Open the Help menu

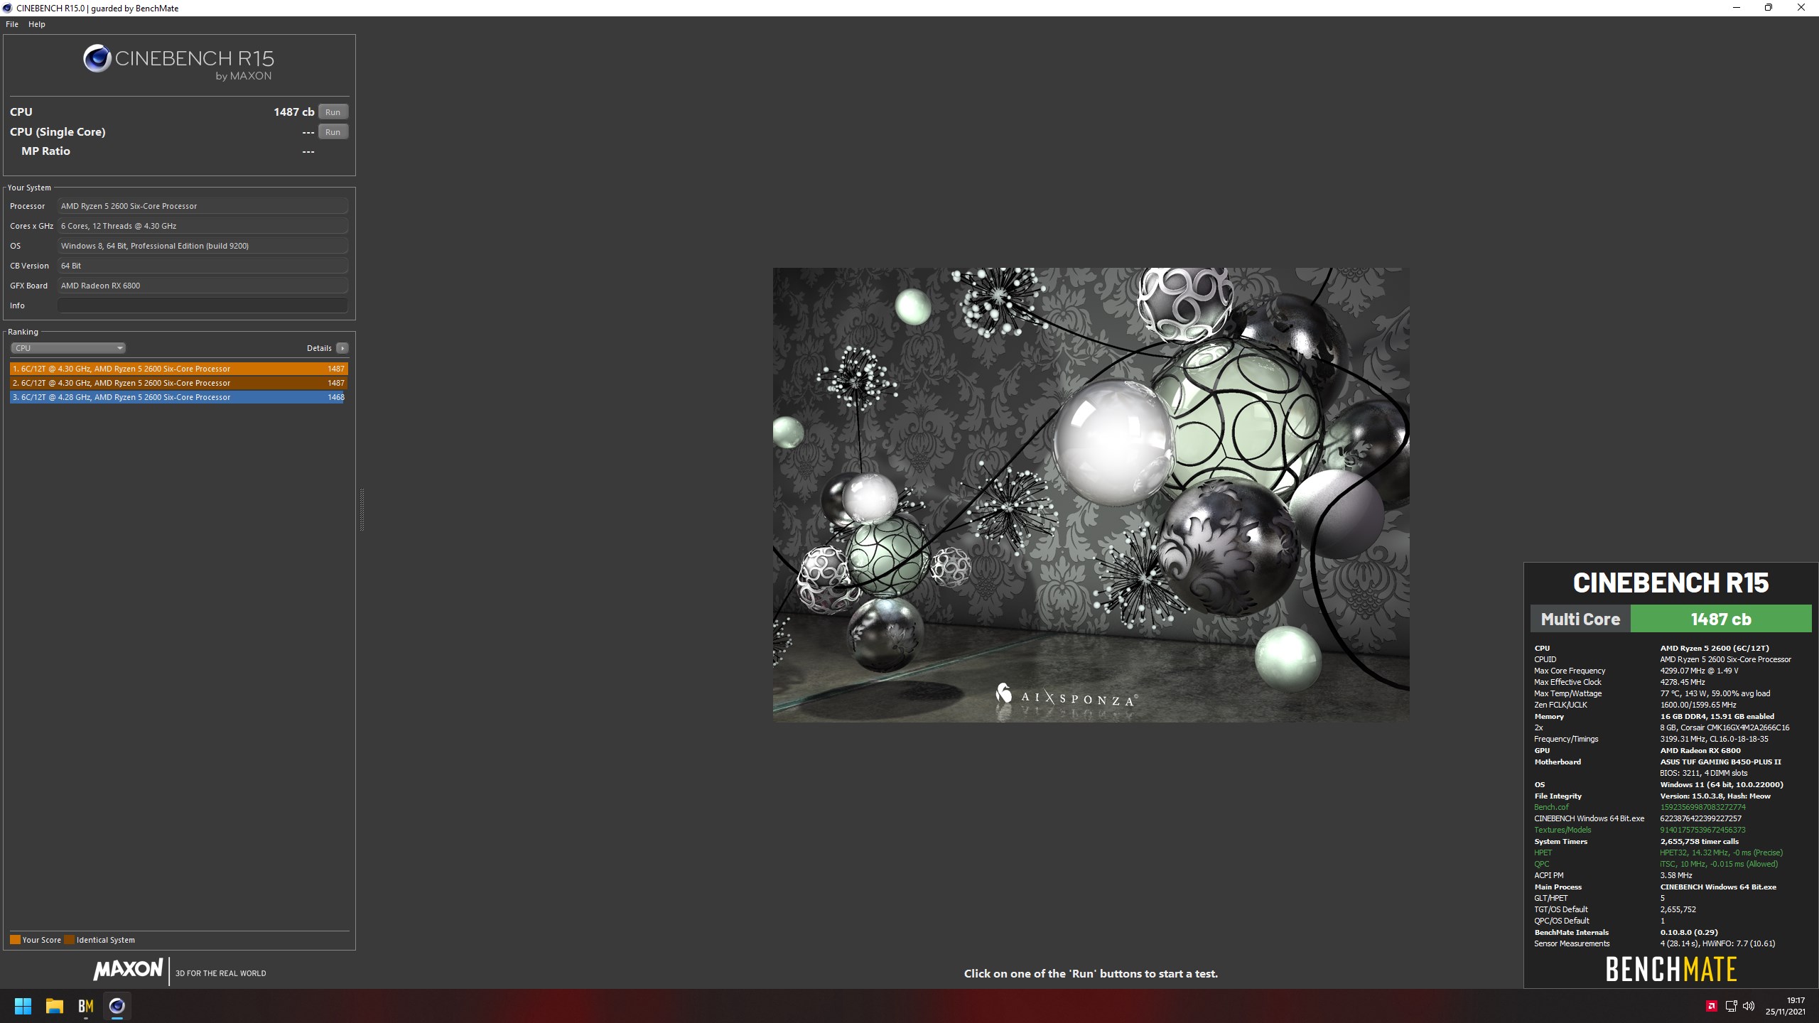[x=37, y=24]
